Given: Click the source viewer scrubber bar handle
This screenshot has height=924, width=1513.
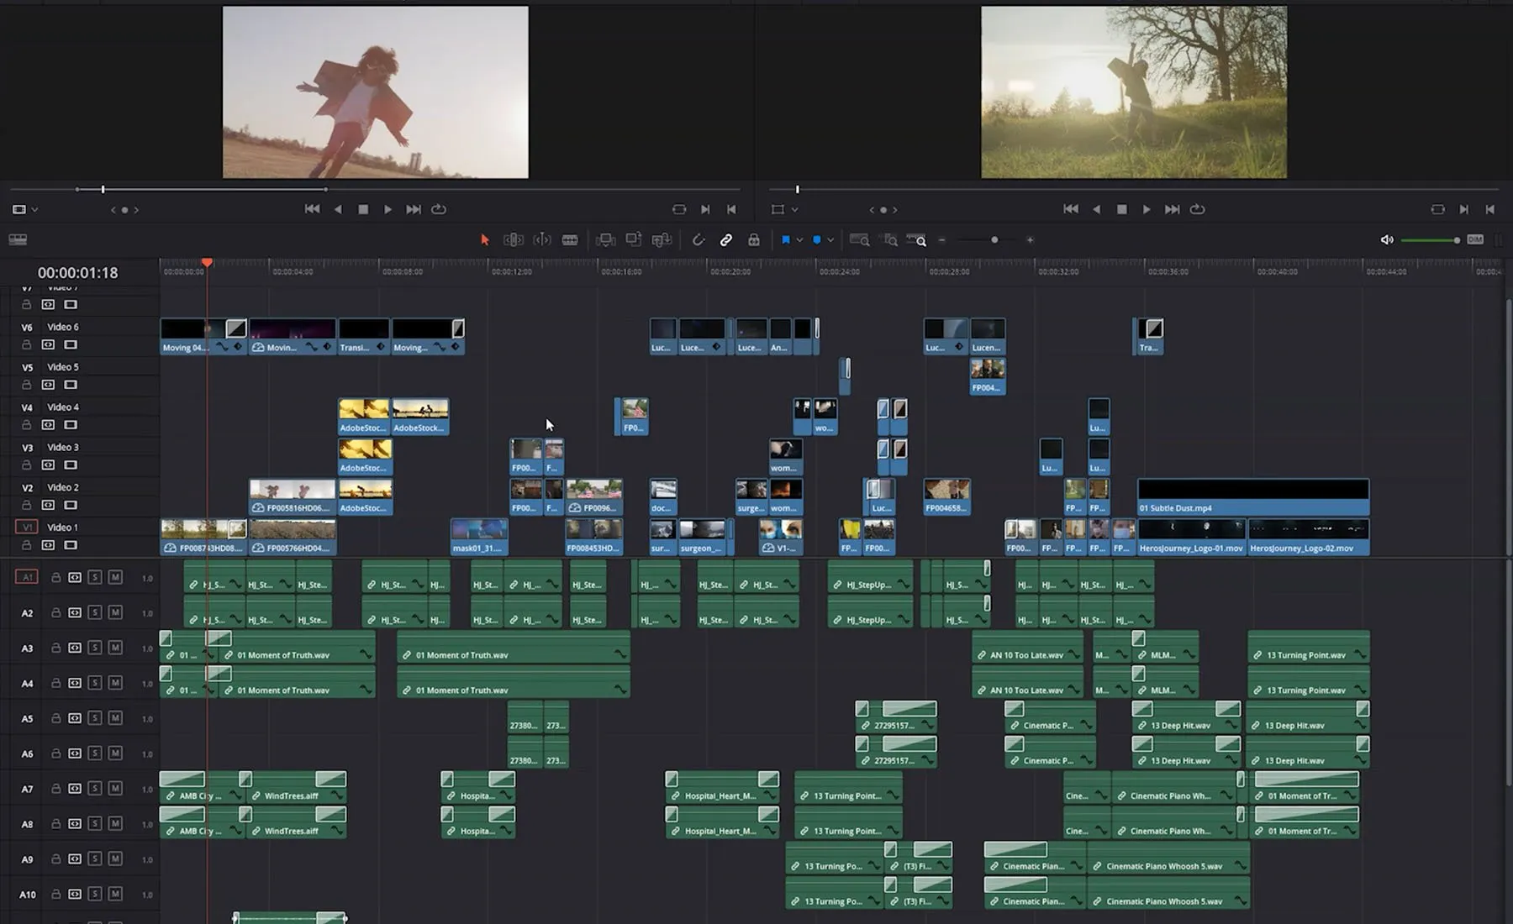Looking at the screenshot, I should pos(103,190).
